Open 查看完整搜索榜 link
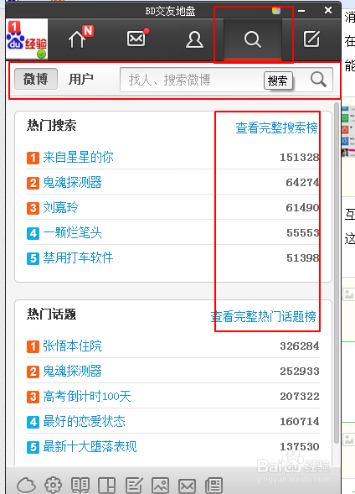The height and width of the screenshot is (494, 355). (x=276, y=127)
